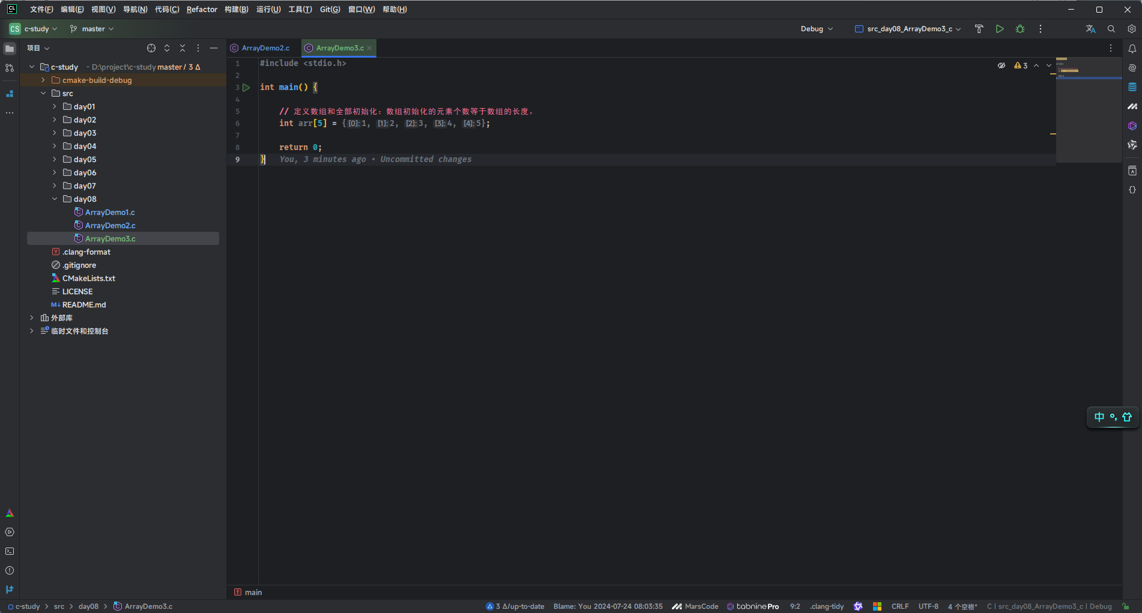Open the Refactor menu

pos(202,10)
